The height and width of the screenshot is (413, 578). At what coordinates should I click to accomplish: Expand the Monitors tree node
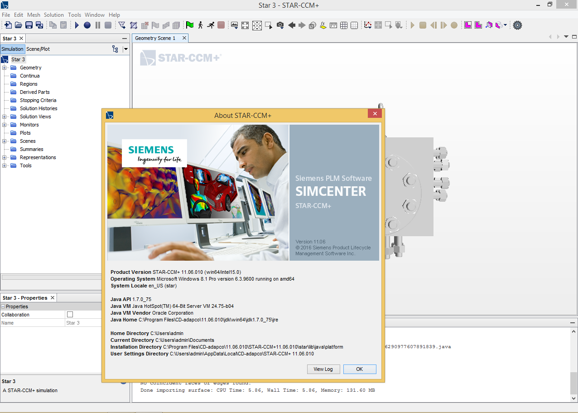coord(5,125)
